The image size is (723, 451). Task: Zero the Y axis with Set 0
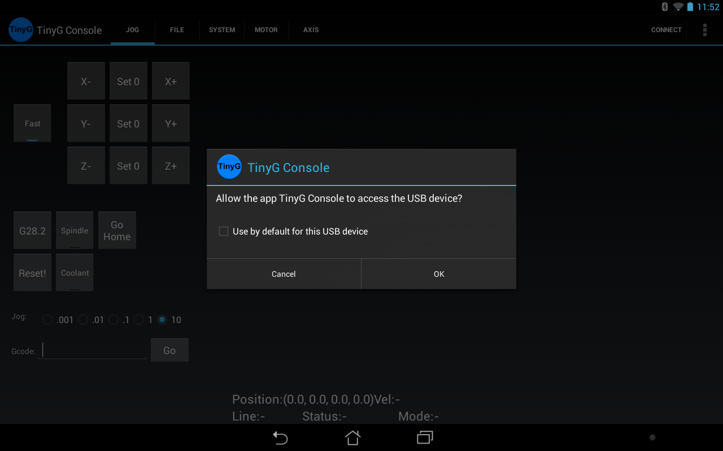[128, 123]
